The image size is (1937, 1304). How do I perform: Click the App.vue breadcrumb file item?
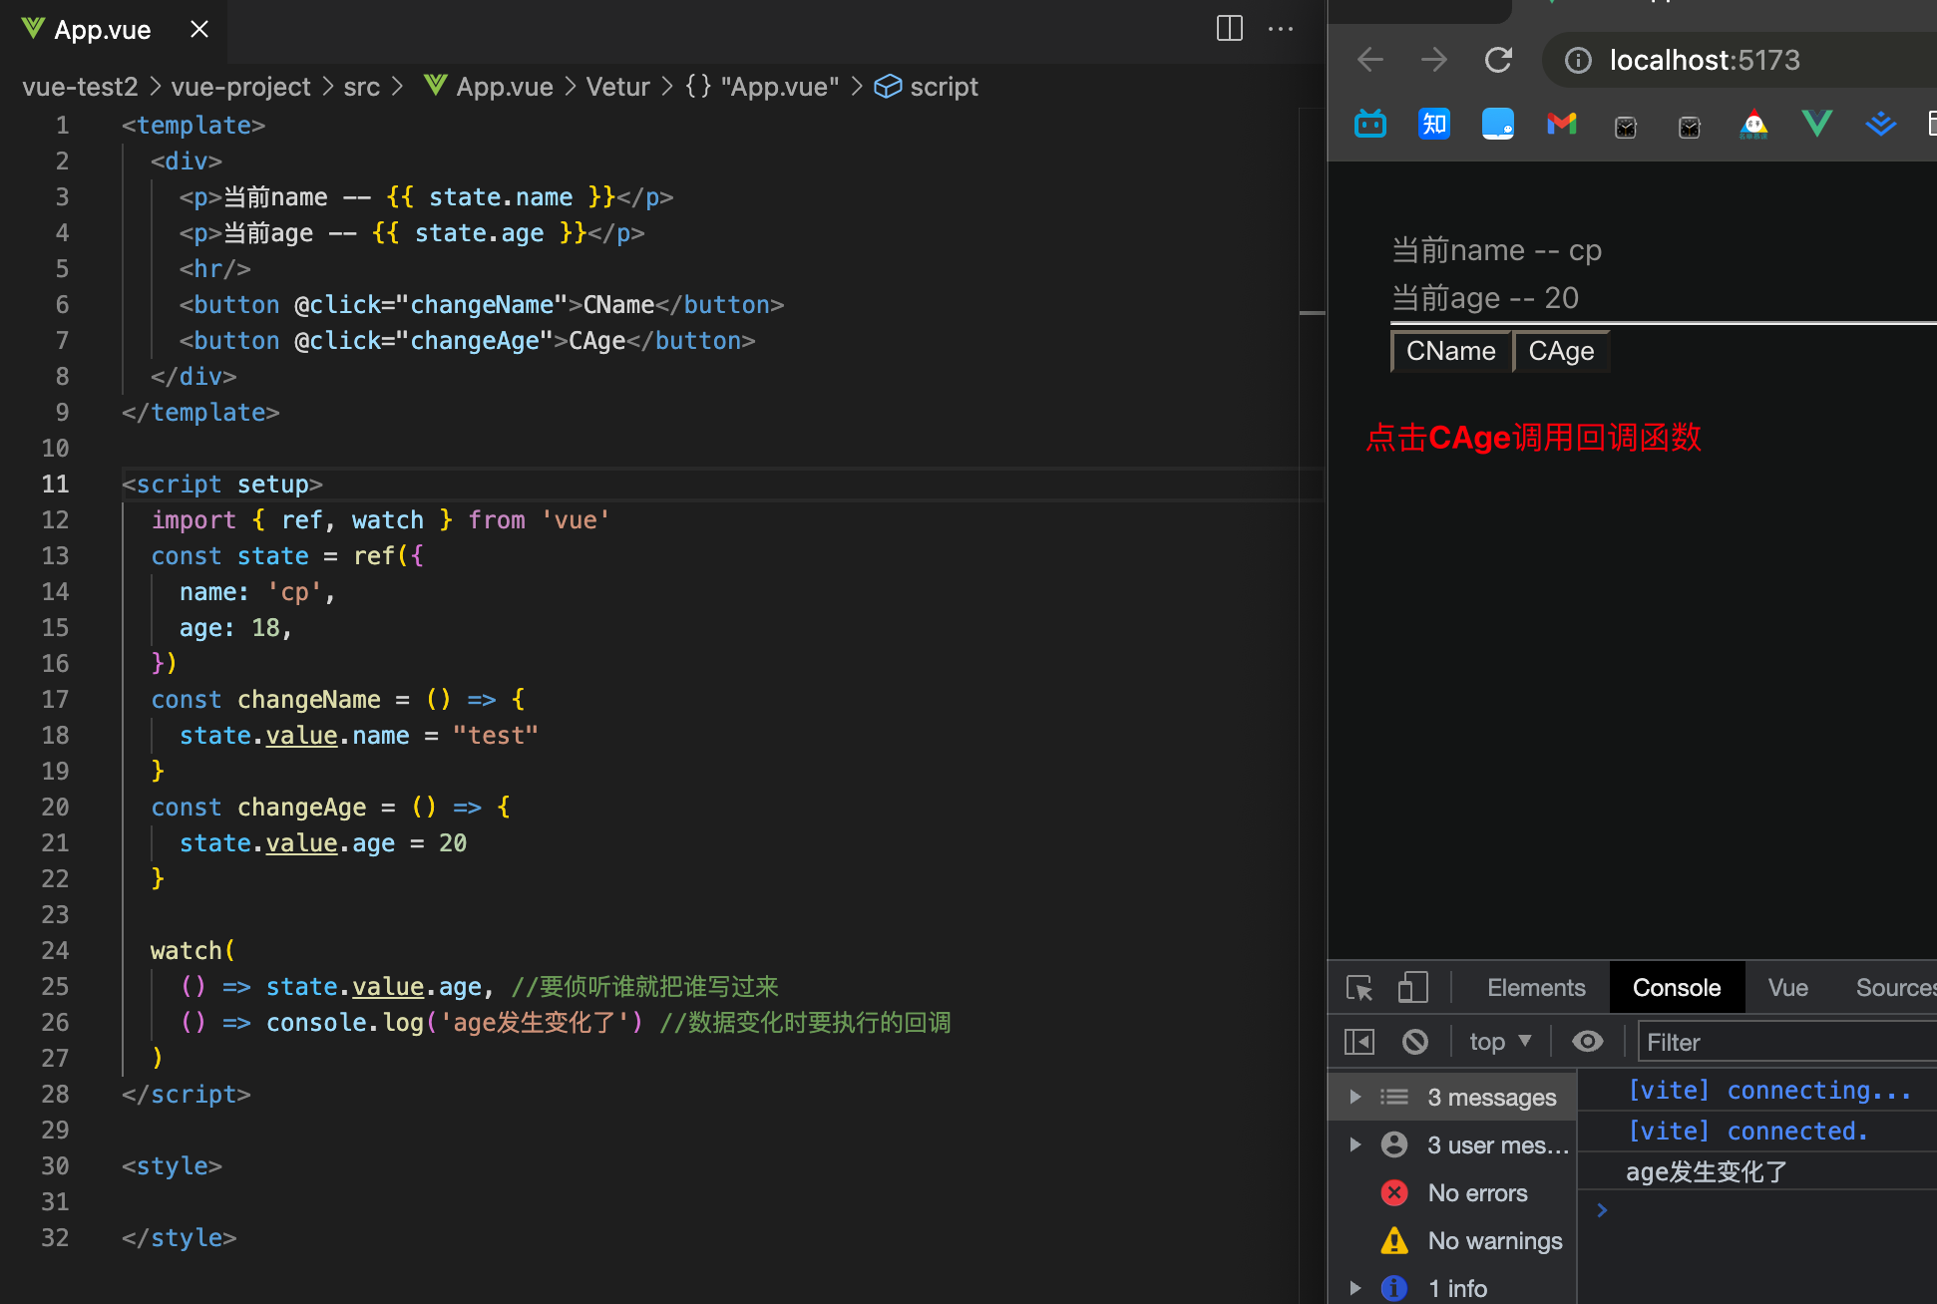(x=488, y=87)
